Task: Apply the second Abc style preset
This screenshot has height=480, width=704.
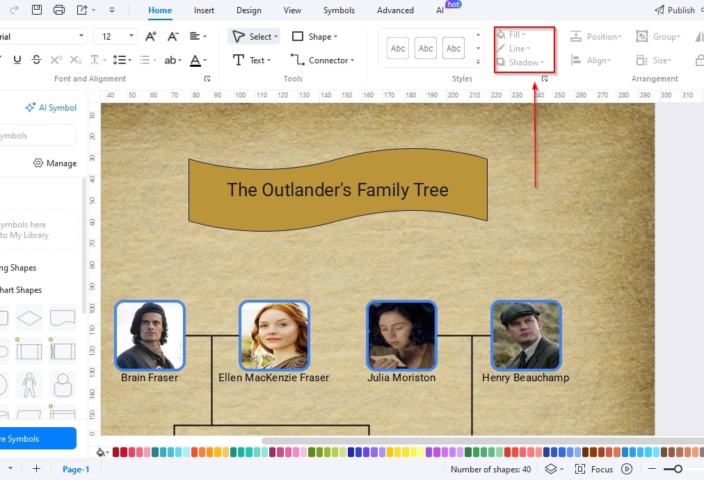Action: [426, 49]
